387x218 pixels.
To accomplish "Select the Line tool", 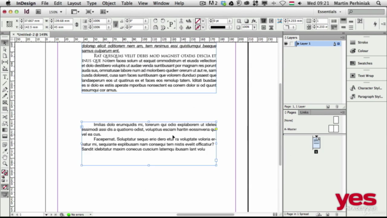I will point(5,84).
